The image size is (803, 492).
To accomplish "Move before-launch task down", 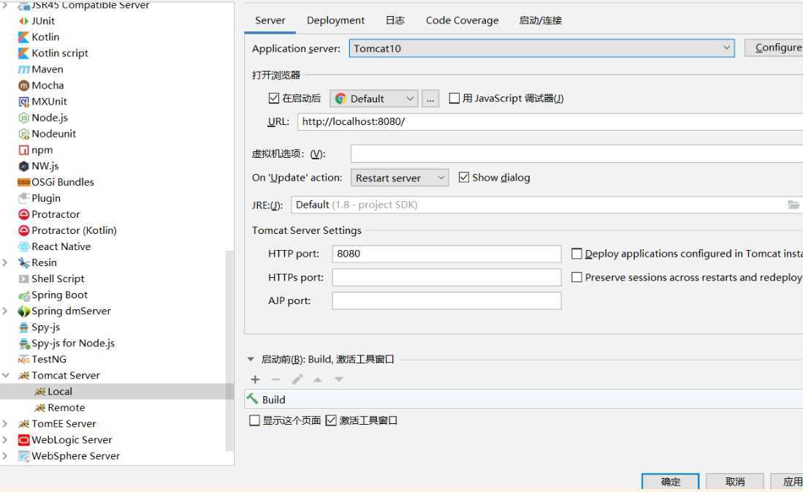I will [x=338, y=379].
